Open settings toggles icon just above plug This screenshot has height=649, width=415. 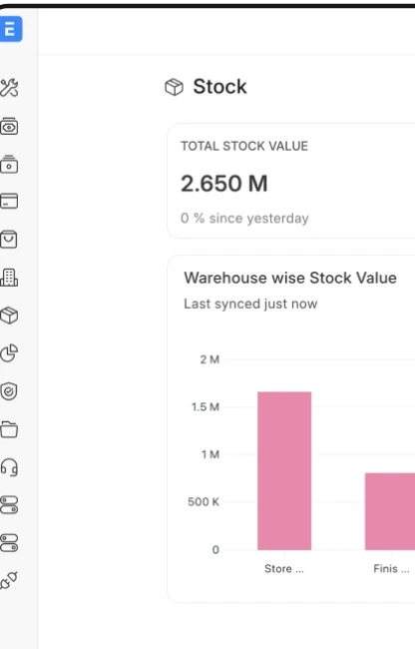9,543
